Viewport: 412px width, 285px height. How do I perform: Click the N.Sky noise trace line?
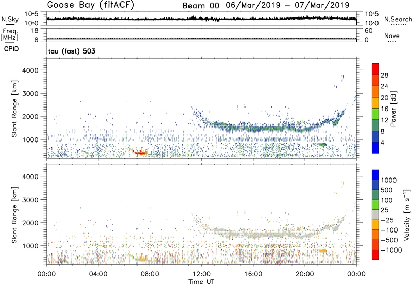[x=201, y=19]
